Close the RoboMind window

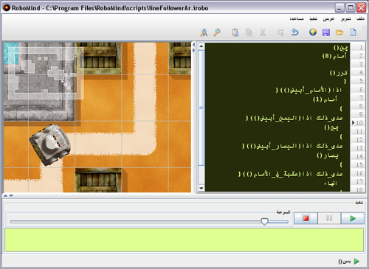tap(362, 8)
